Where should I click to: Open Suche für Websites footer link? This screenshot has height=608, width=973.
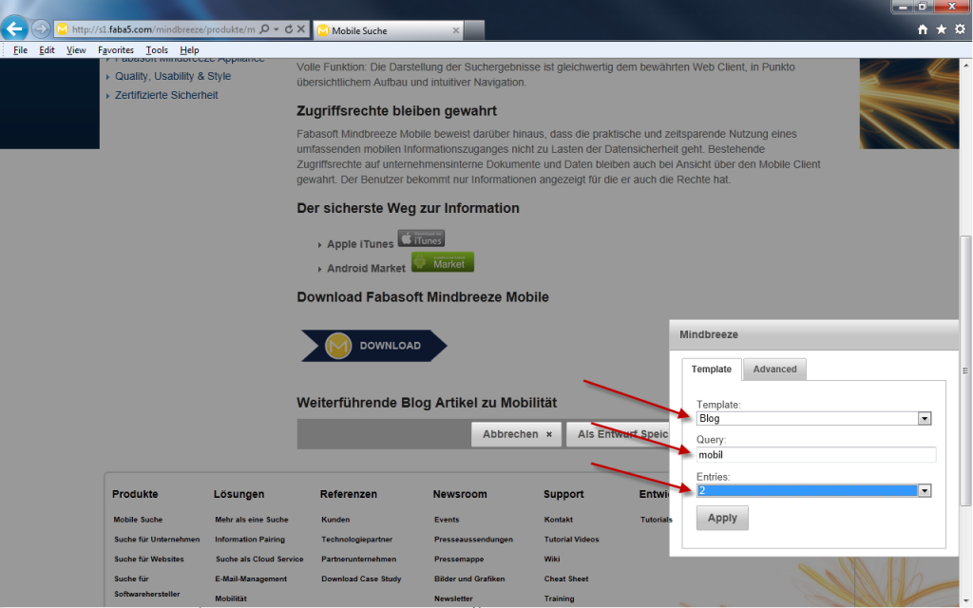point(149,560)
